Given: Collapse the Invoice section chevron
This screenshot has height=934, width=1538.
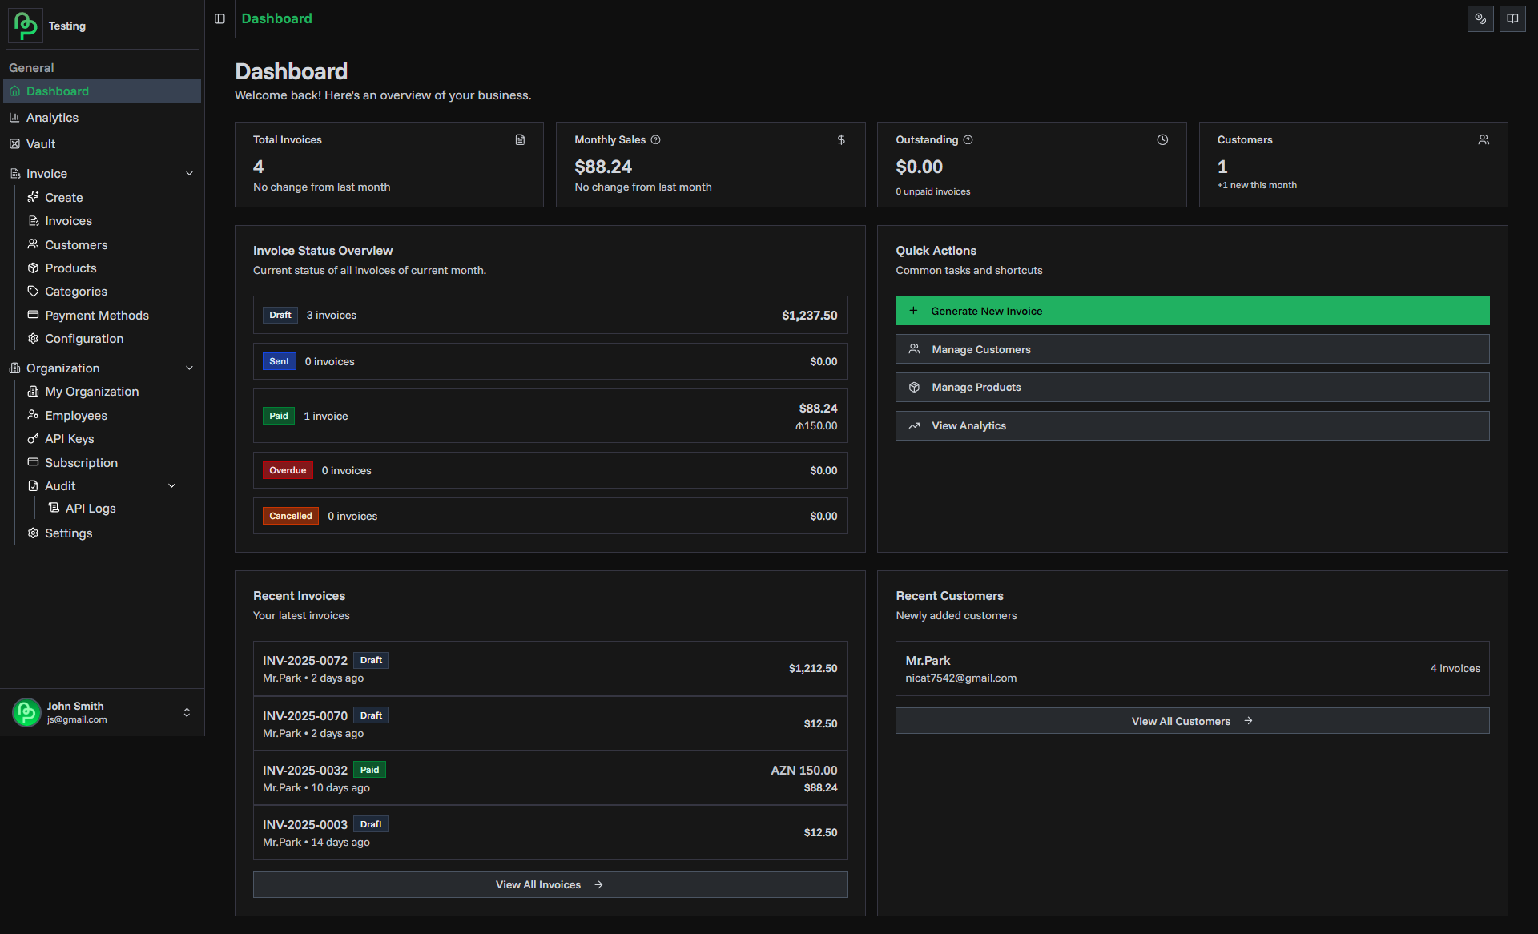Looking at the screenshot, I should point(189,173).
